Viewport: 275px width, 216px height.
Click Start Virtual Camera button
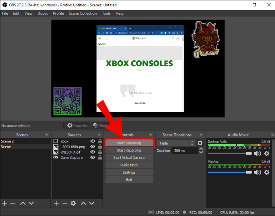(129, 158)
